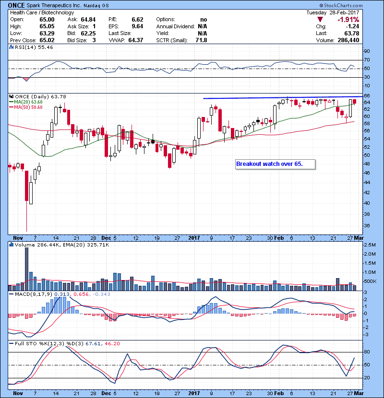Click the Prev Close value 65.02

point(47,40)
